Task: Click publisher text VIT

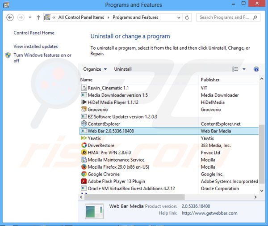Action: [204, 88]
